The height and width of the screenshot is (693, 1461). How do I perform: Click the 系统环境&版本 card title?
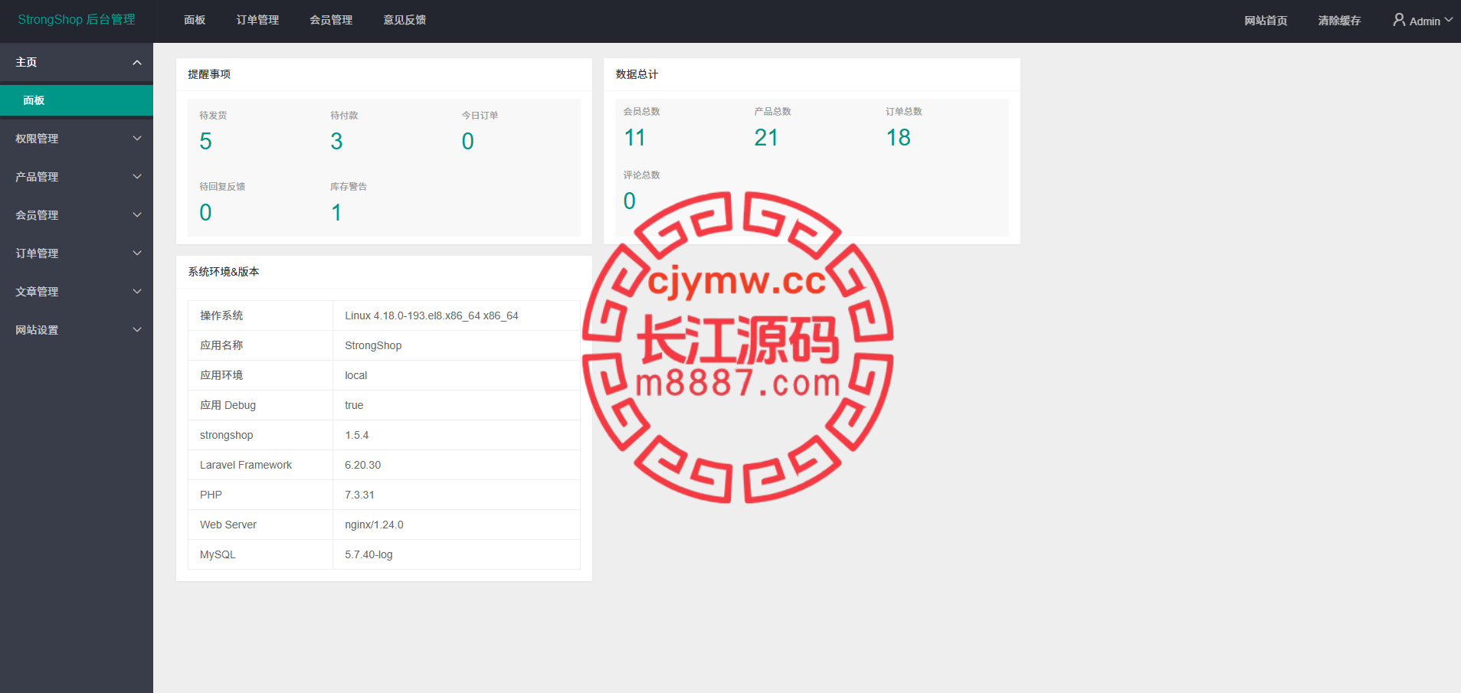tap(224, 272)
